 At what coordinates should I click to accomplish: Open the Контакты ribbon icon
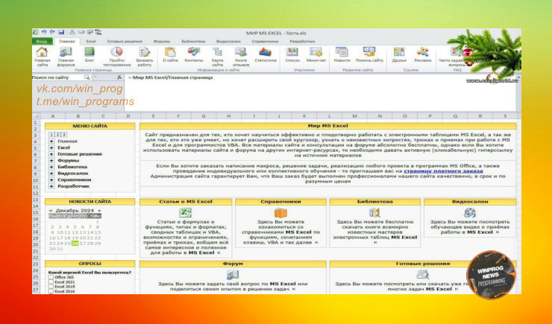click(x=194, y=52)
